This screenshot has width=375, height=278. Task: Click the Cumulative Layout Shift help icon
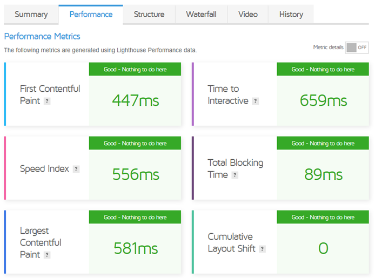(x=262, y=249)
